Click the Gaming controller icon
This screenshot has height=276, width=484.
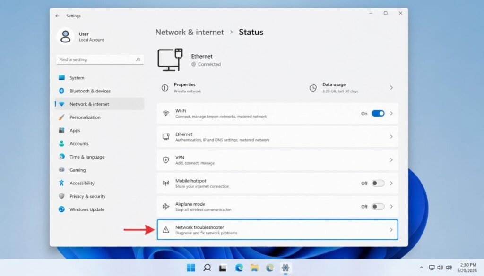tap(62, 170)
